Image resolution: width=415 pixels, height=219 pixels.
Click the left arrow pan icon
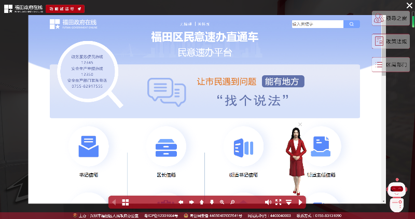click(181, 202)
